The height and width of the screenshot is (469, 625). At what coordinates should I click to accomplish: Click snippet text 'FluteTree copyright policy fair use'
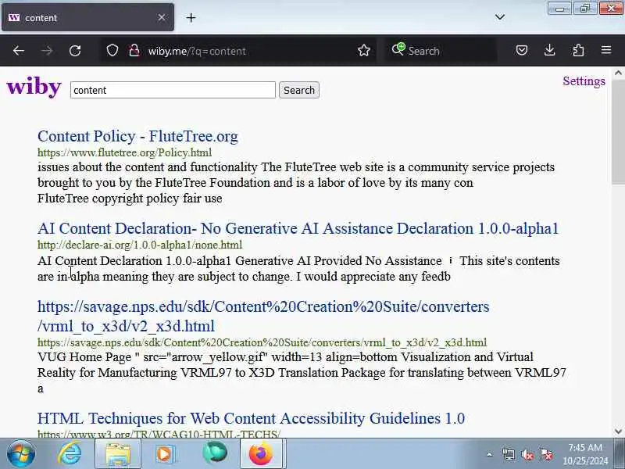(130, 199)
